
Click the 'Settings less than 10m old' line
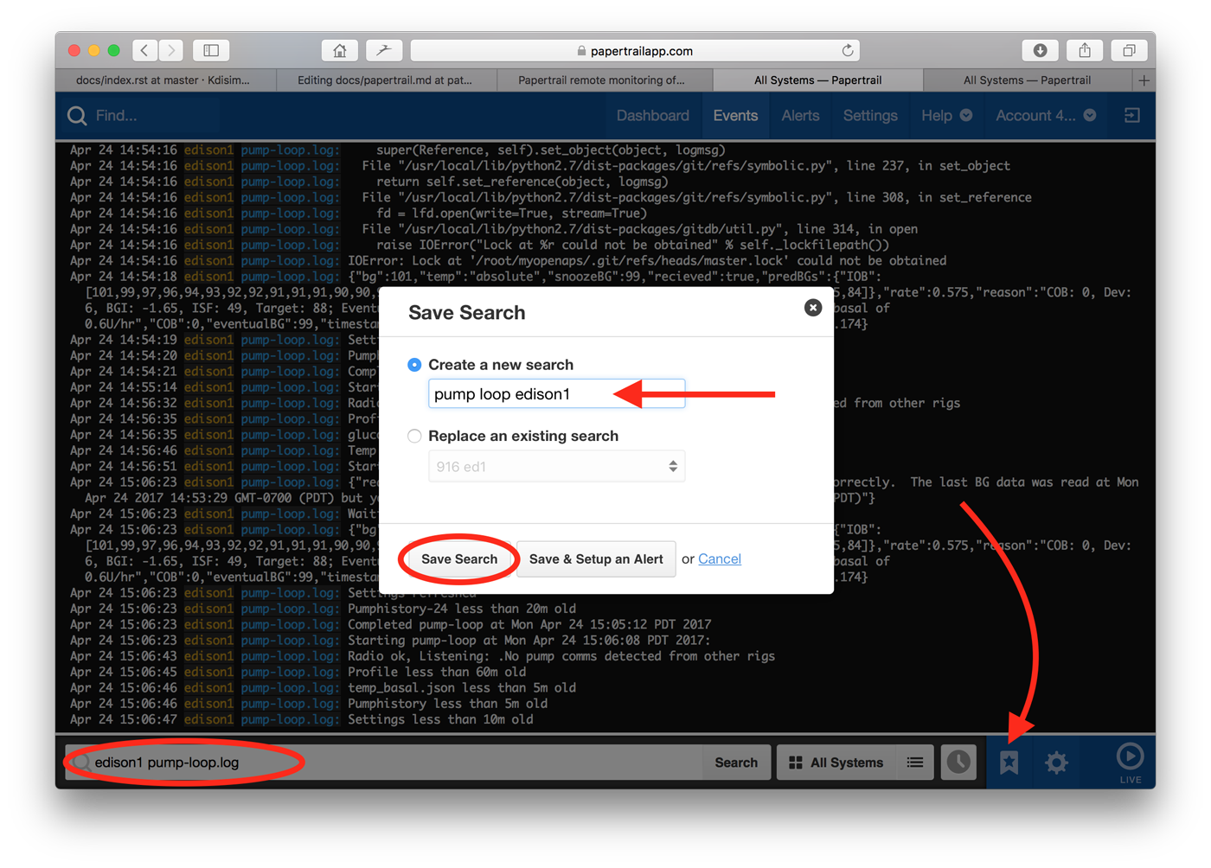440,719
